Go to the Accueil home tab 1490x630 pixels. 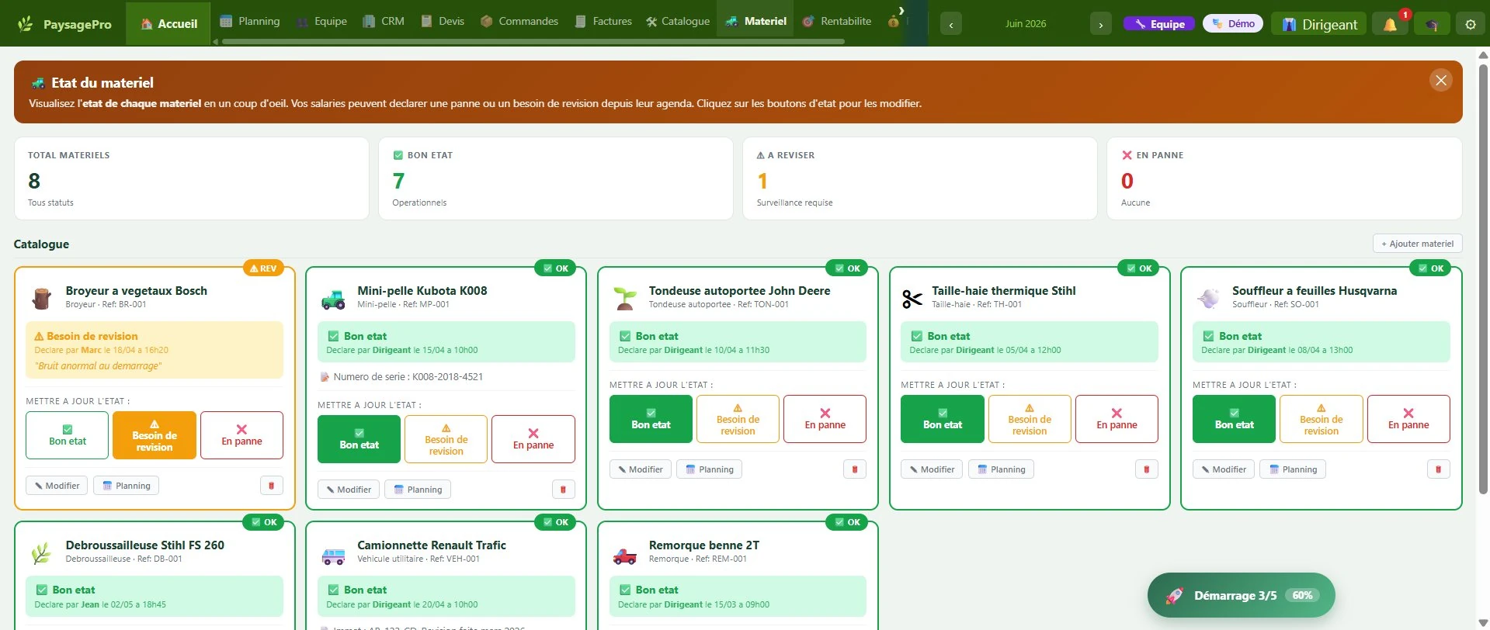(169, 24)
